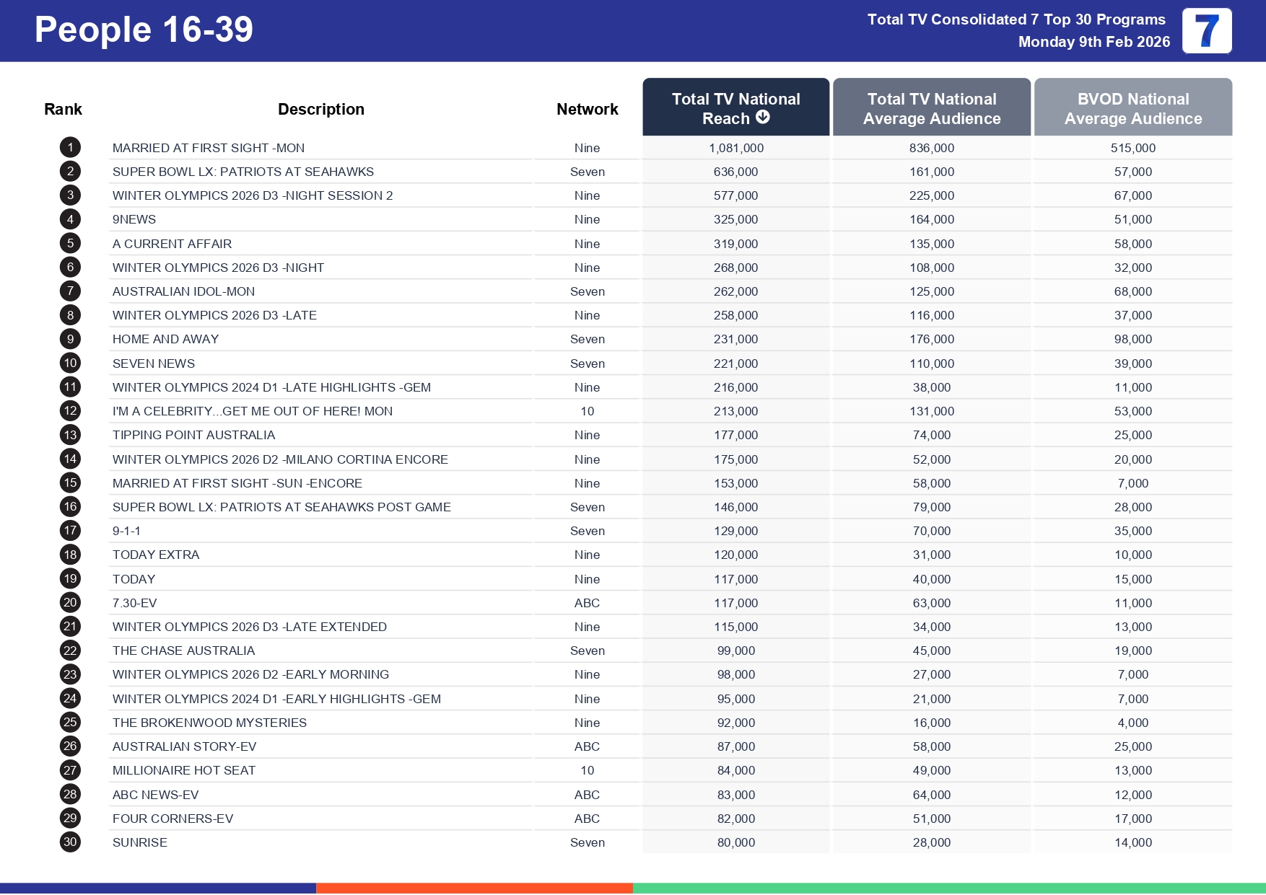Click the rank 10 badge beside Seven News

pyautogui.click(x=70, y=363)
